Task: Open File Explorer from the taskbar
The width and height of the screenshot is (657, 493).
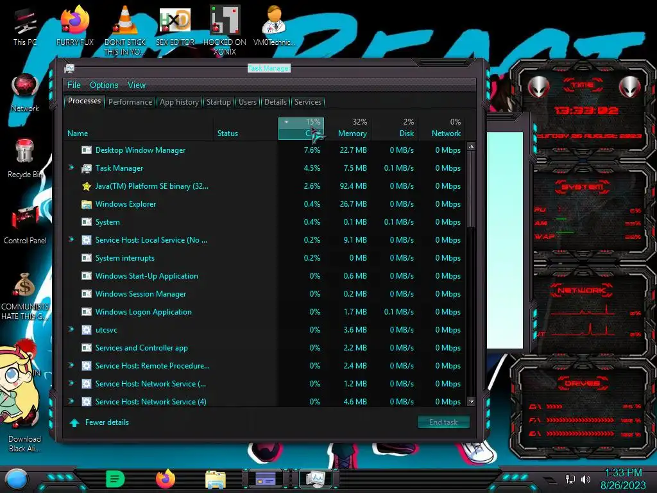Action: click(x=216, y=479)
